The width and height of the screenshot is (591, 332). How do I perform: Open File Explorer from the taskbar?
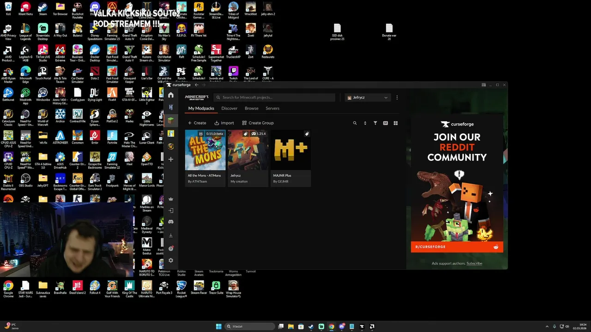(291, 326)
